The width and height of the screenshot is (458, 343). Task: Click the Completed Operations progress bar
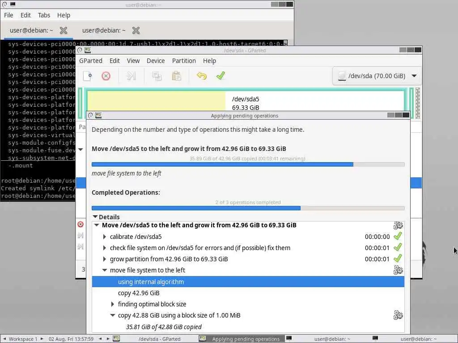coord(248,208)
